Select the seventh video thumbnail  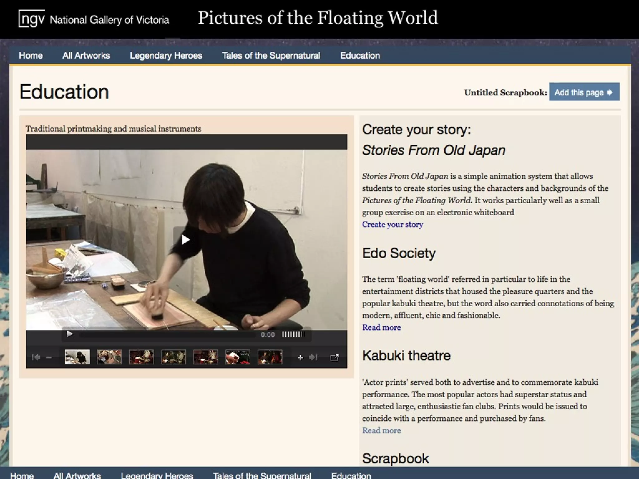tap(270, 357)
